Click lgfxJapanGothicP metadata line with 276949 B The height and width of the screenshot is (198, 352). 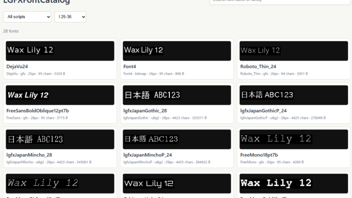[x=283, y=118]
